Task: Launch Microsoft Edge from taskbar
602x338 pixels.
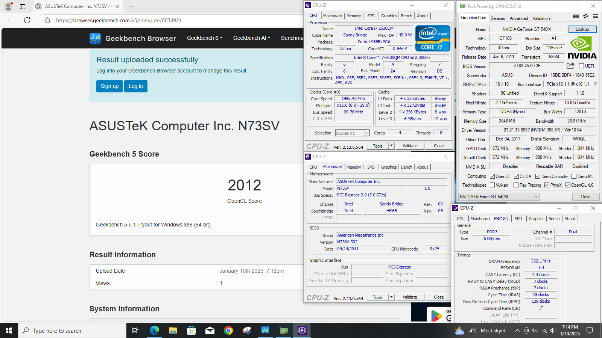Action: click(x=155, y=330)
